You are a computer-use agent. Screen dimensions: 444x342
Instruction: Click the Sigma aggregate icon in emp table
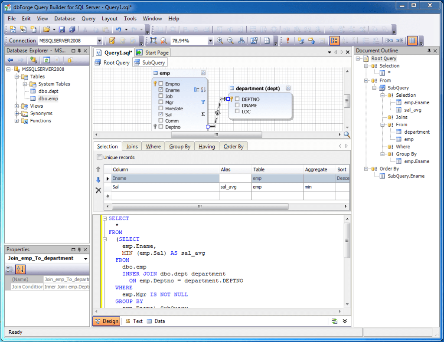(203, 114)
